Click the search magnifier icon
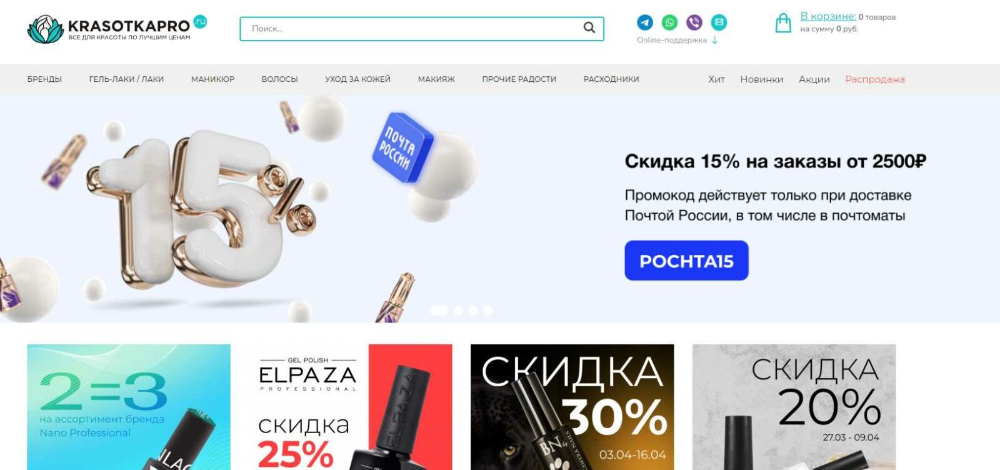This screenshot has width=1000, height=470. [589, 28]
